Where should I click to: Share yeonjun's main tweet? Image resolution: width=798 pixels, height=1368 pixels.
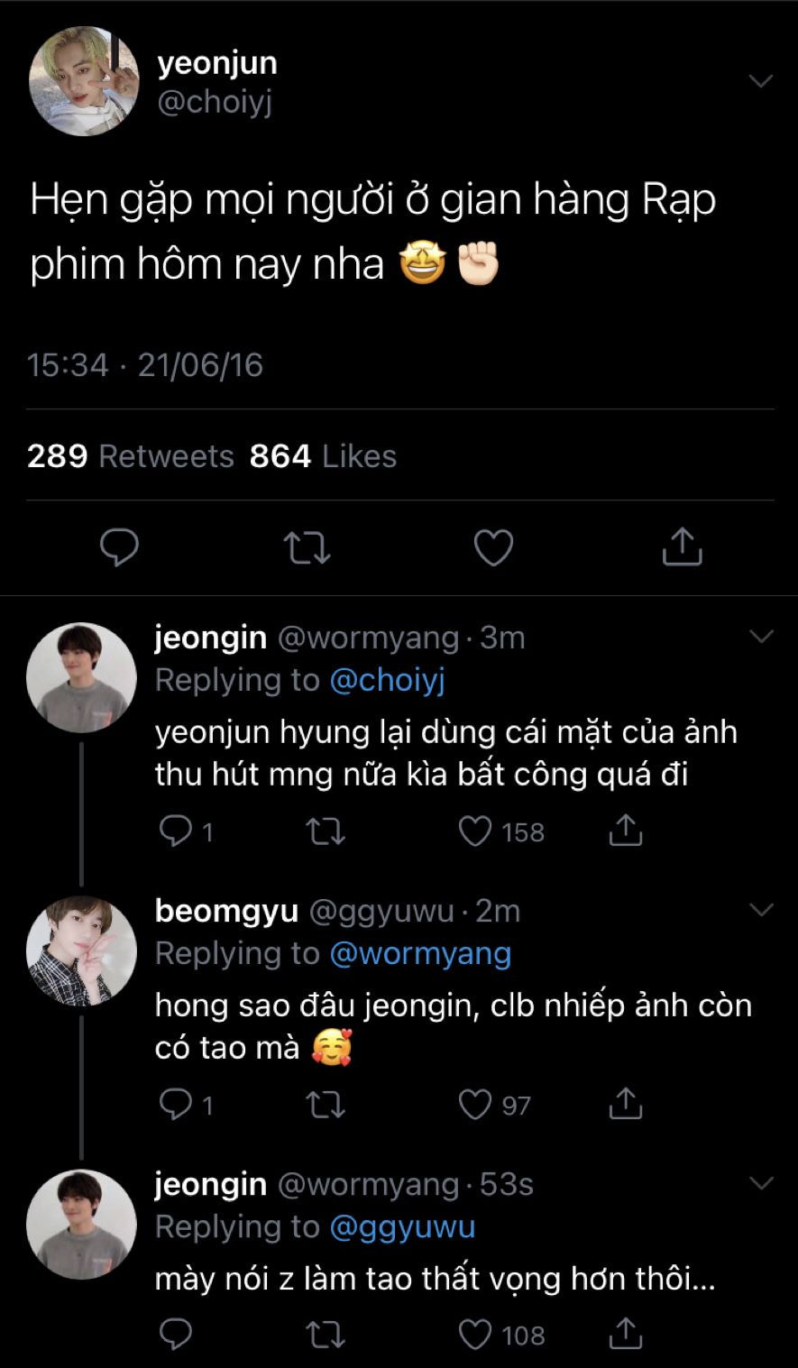[682, 547]
